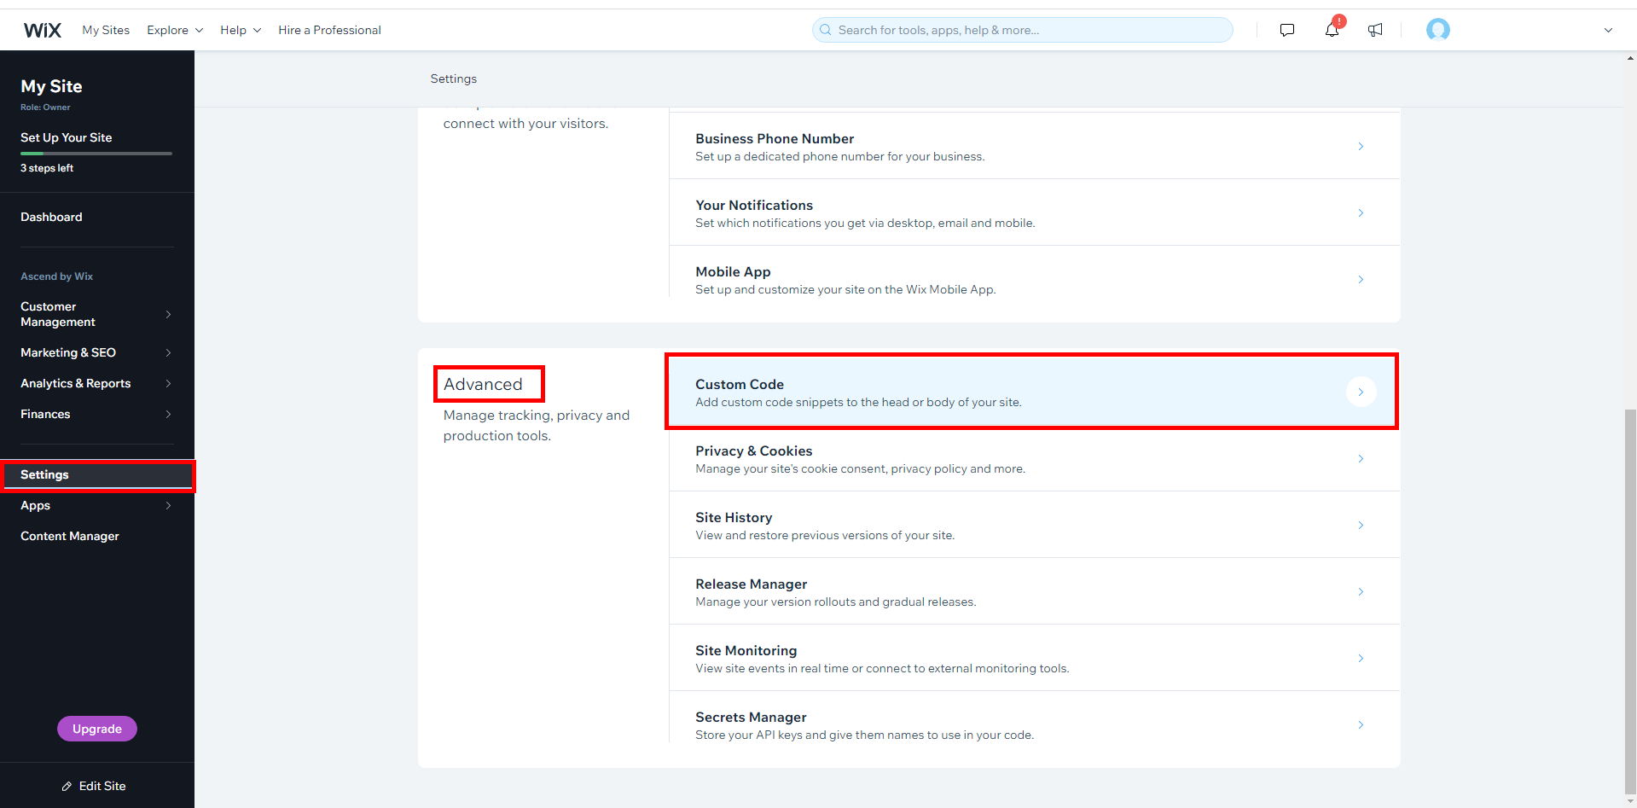Open Dashboard in sidebar

pyautogui.click(x=51, y=217)
